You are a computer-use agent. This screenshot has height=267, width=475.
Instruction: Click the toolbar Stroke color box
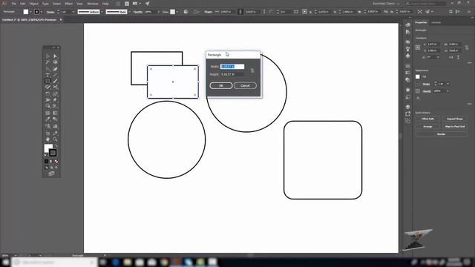(53, 153)
